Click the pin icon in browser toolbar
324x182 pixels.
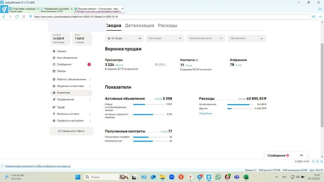30,17
